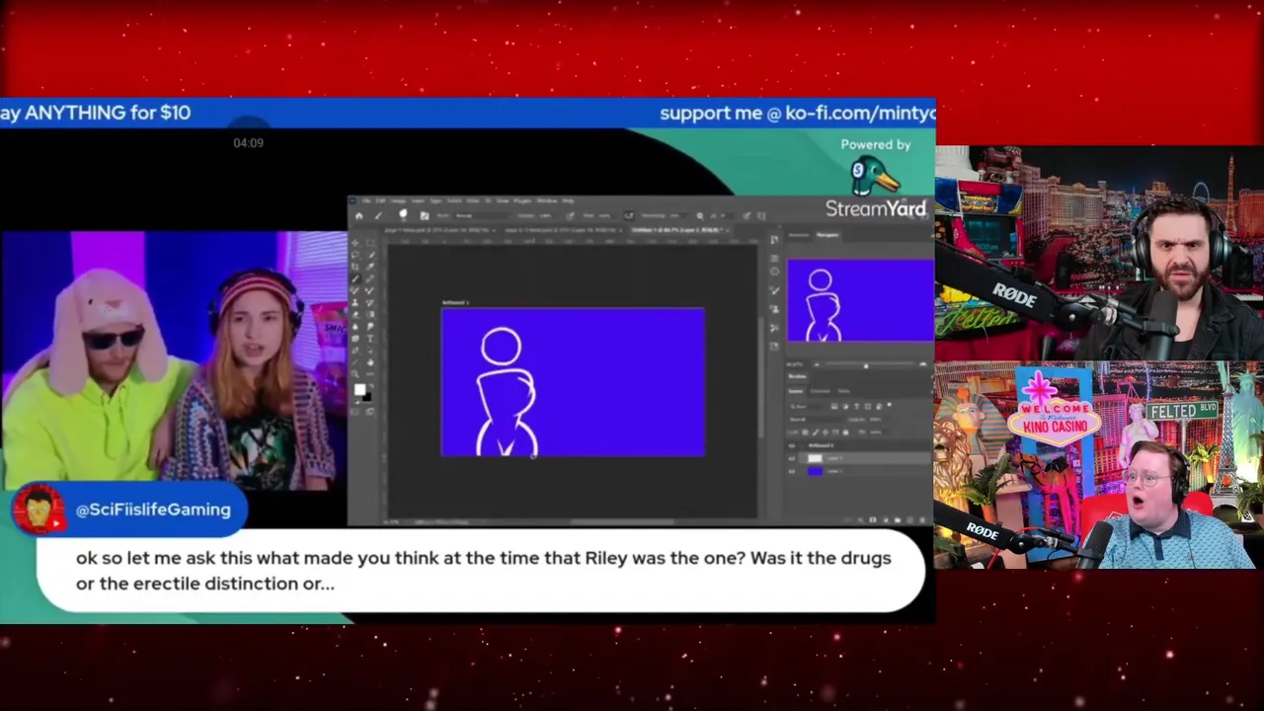
Task: Select the Clone Stamp tool
Action: point(355,302)
